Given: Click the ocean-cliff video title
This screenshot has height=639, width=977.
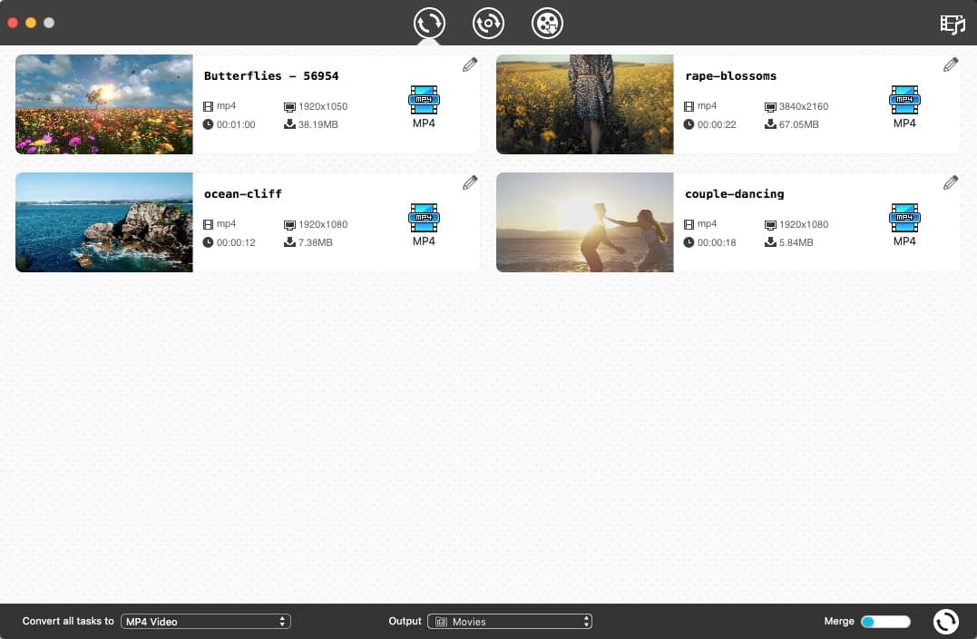Looking at the screenshot, I should click(243, 193).
